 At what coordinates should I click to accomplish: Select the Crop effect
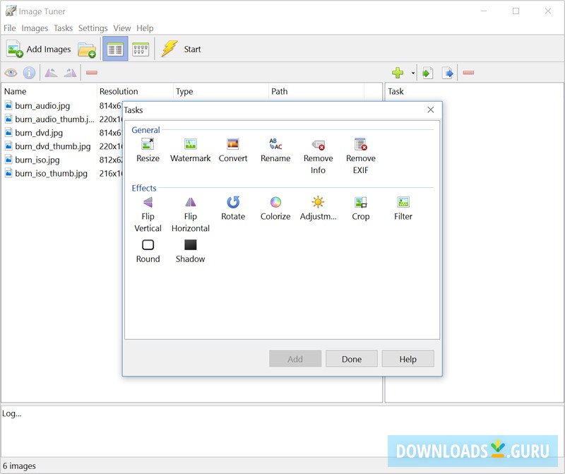pos(360,208)
